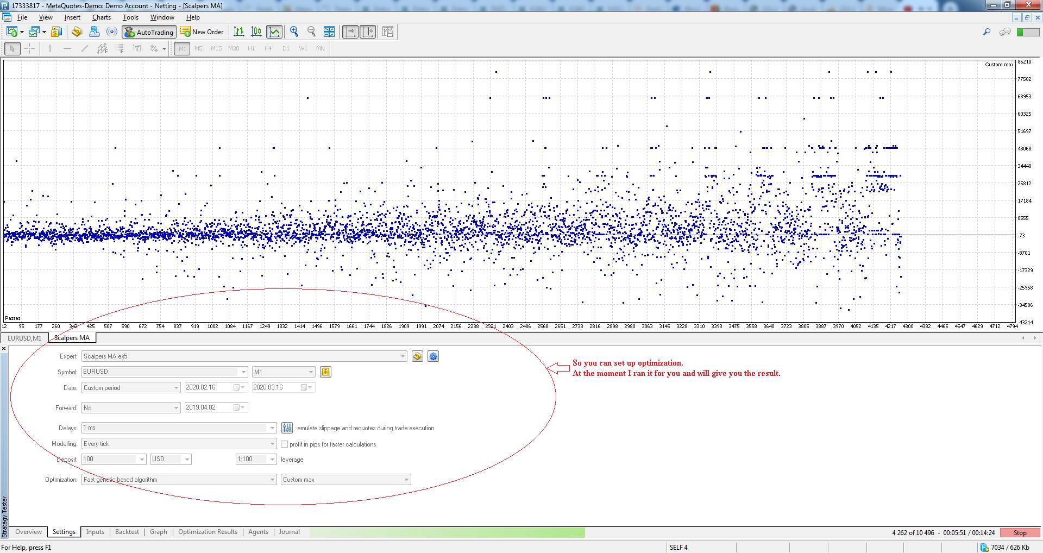This screenshot has height=553, width=1043.
Task: Select the cursor arrow tool
Action: point(12,49)
